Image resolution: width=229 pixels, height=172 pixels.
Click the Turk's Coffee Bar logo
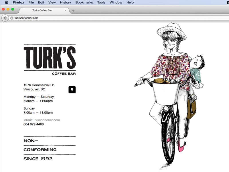50,60
